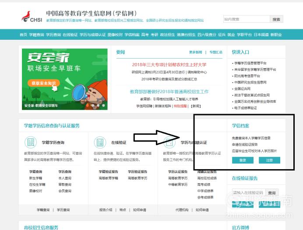Open 学籍学历信息管理平台 quick link
Image resolution: width=303 pixels, height=230 pixels.
click(x=250, y=63)
